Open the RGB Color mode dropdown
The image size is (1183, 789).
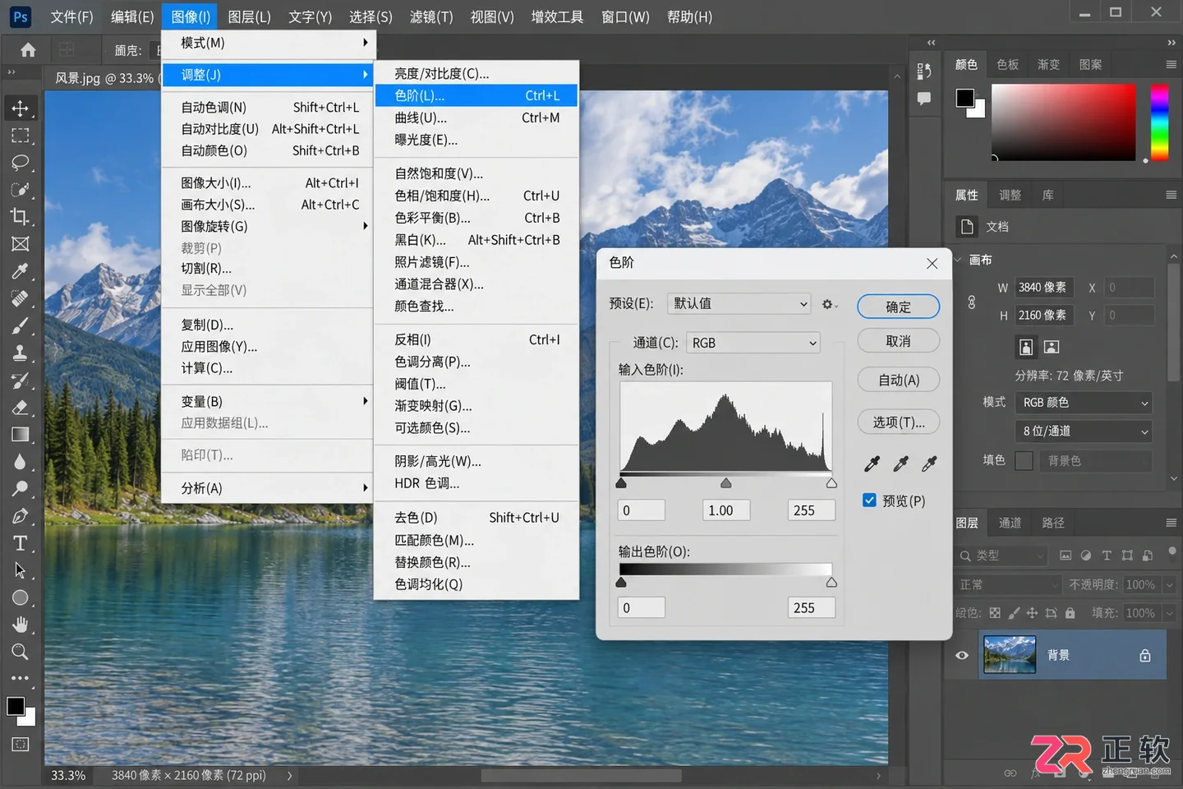click(1084, 403)
